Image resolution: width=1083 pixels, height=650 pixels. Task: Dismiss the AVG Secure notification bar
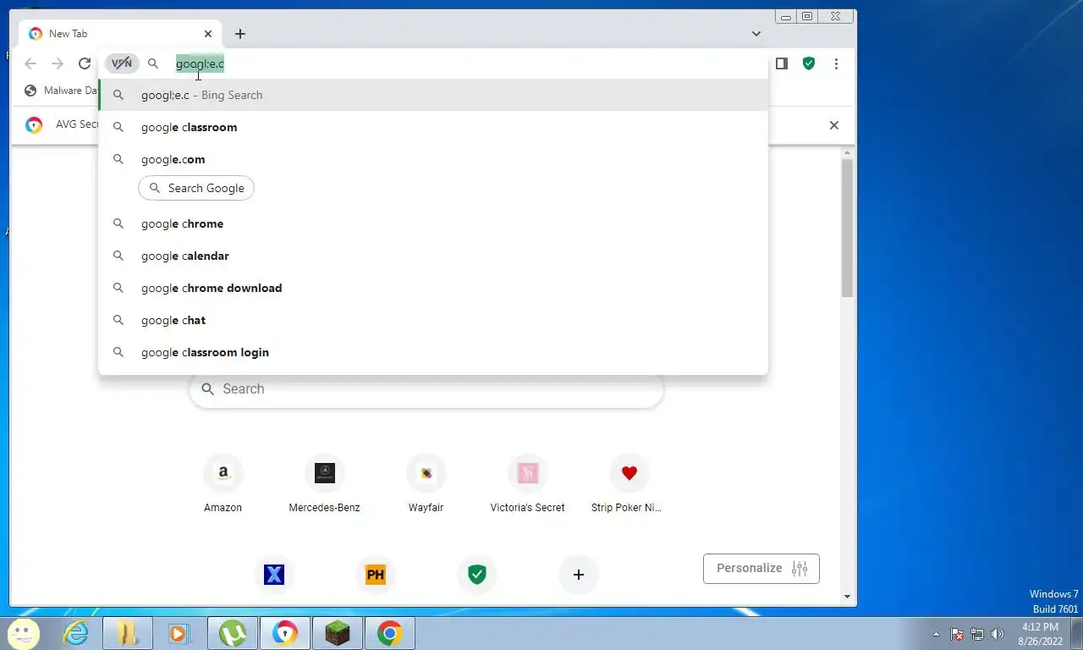tap(834, 125)
